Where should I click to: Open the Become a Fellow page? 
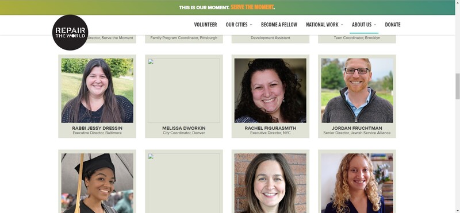tap(279, 25)
